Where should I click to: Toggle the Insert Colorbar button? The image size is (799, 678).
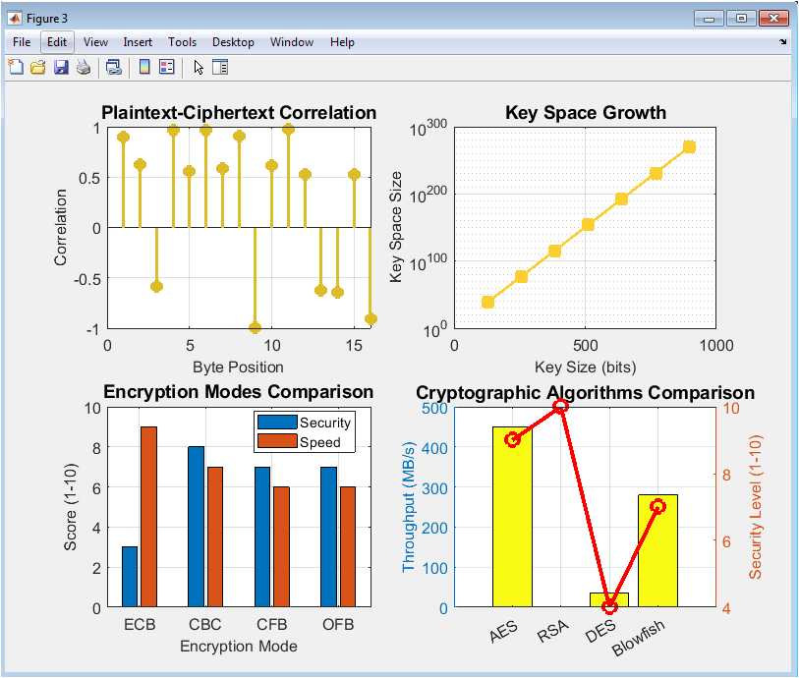(144, 67)
